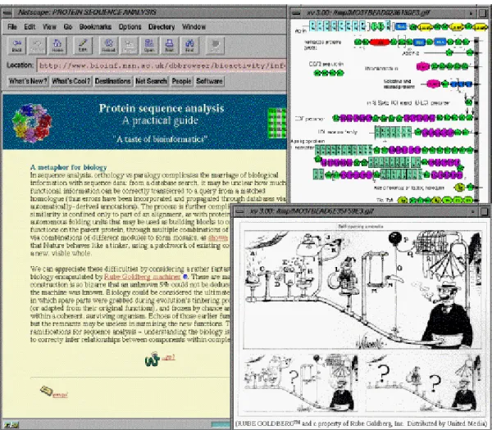Screen dimensions: 492x430
Task: Click the Edit pencil toolbar button
Action: (x=83, y=46)
